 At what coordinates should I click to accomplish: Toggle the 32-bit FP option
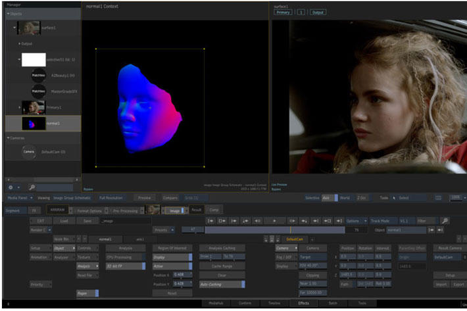click(x=126, y=266)
